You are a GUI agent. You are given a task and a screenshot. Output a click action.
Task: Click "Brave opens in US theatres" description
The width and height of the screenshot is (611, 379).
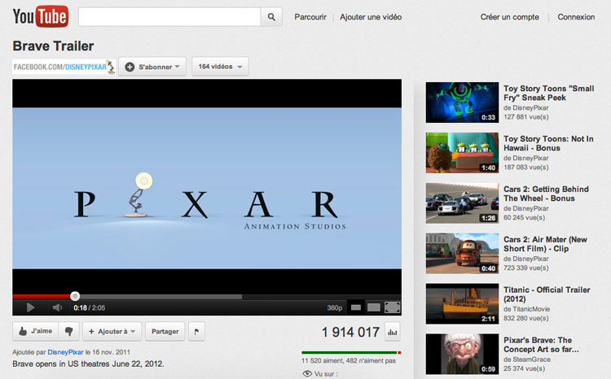pyautogui.click(x=88, y=364)
